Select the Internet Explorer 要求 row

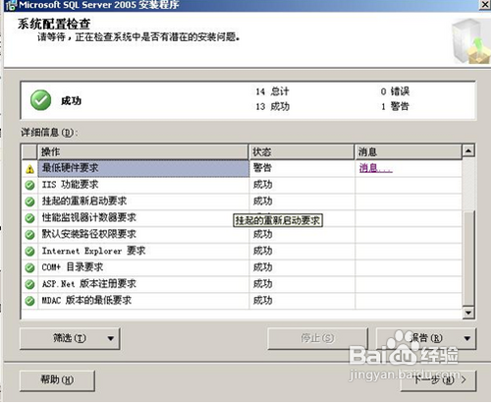(x=242, y=252)
